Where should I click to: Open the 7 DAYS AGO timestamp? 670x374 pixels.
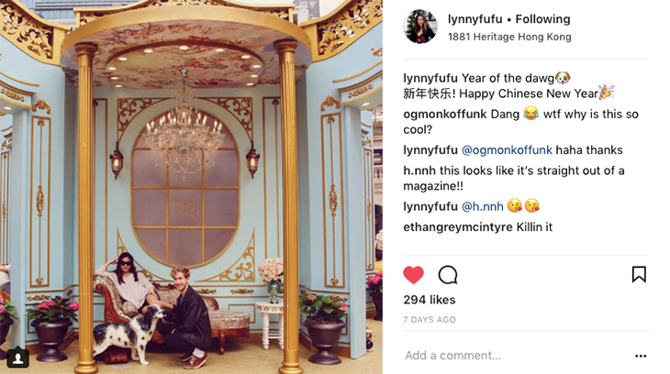click(430, 319)
